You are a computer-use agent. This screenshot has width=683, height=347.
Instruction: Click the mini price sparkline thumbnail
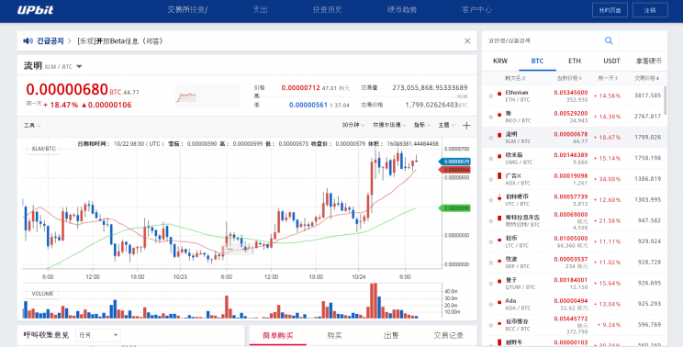pyautogui.click(x=207, y=95)
